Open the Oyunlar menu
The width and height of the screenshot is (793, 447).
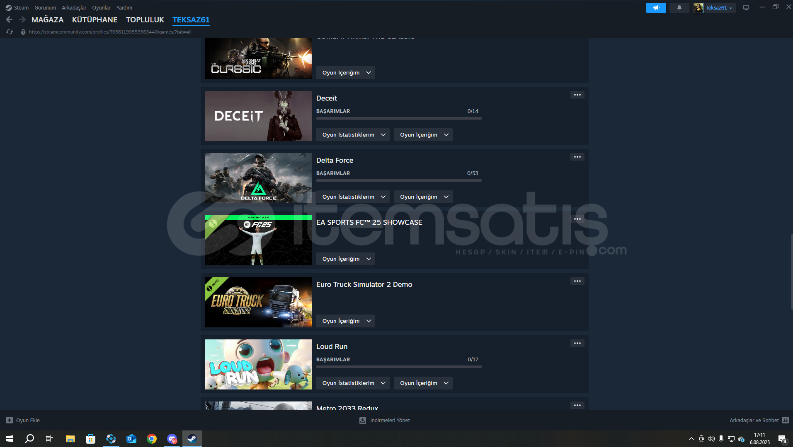tap(101, 8)
